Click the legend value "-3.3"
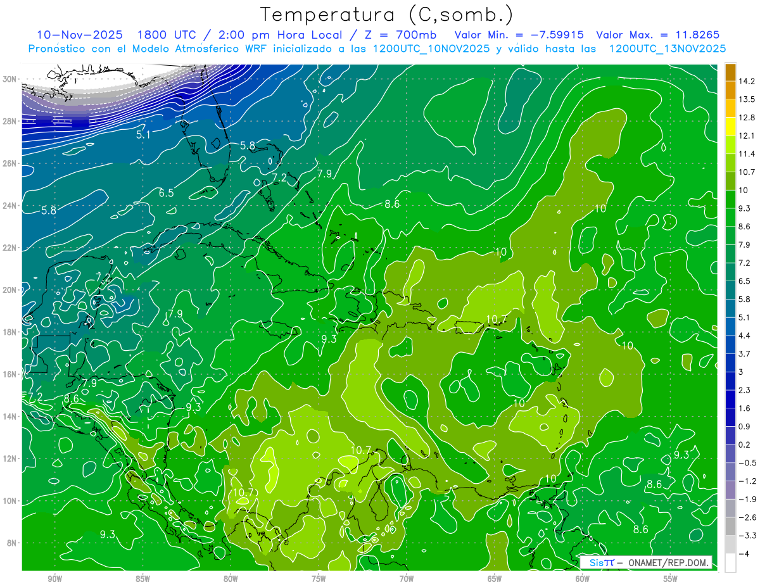 [747, 536]
